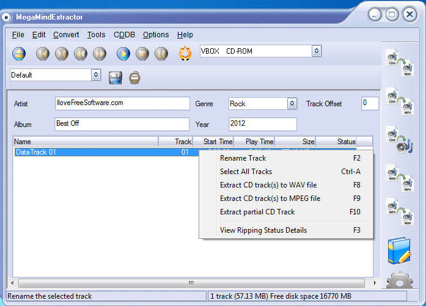Click the fast forward playback button
The height and width of the screenshot is (306, 426).
100,54
